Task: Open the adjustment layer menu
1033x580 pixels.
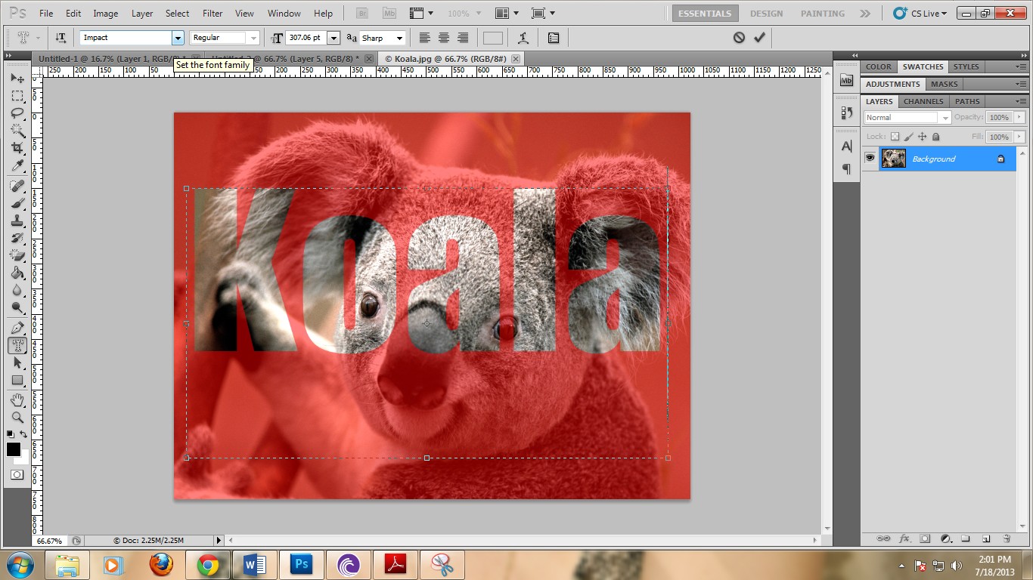Action: pos(945,538)
